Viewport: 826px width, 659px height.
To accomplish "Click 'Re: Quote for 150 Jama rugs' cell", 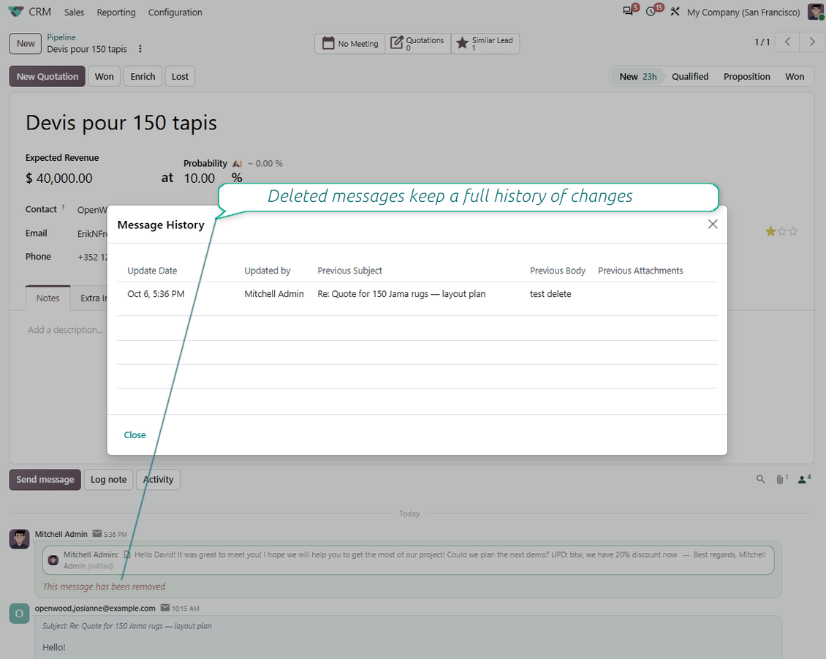I will [401, 293].
